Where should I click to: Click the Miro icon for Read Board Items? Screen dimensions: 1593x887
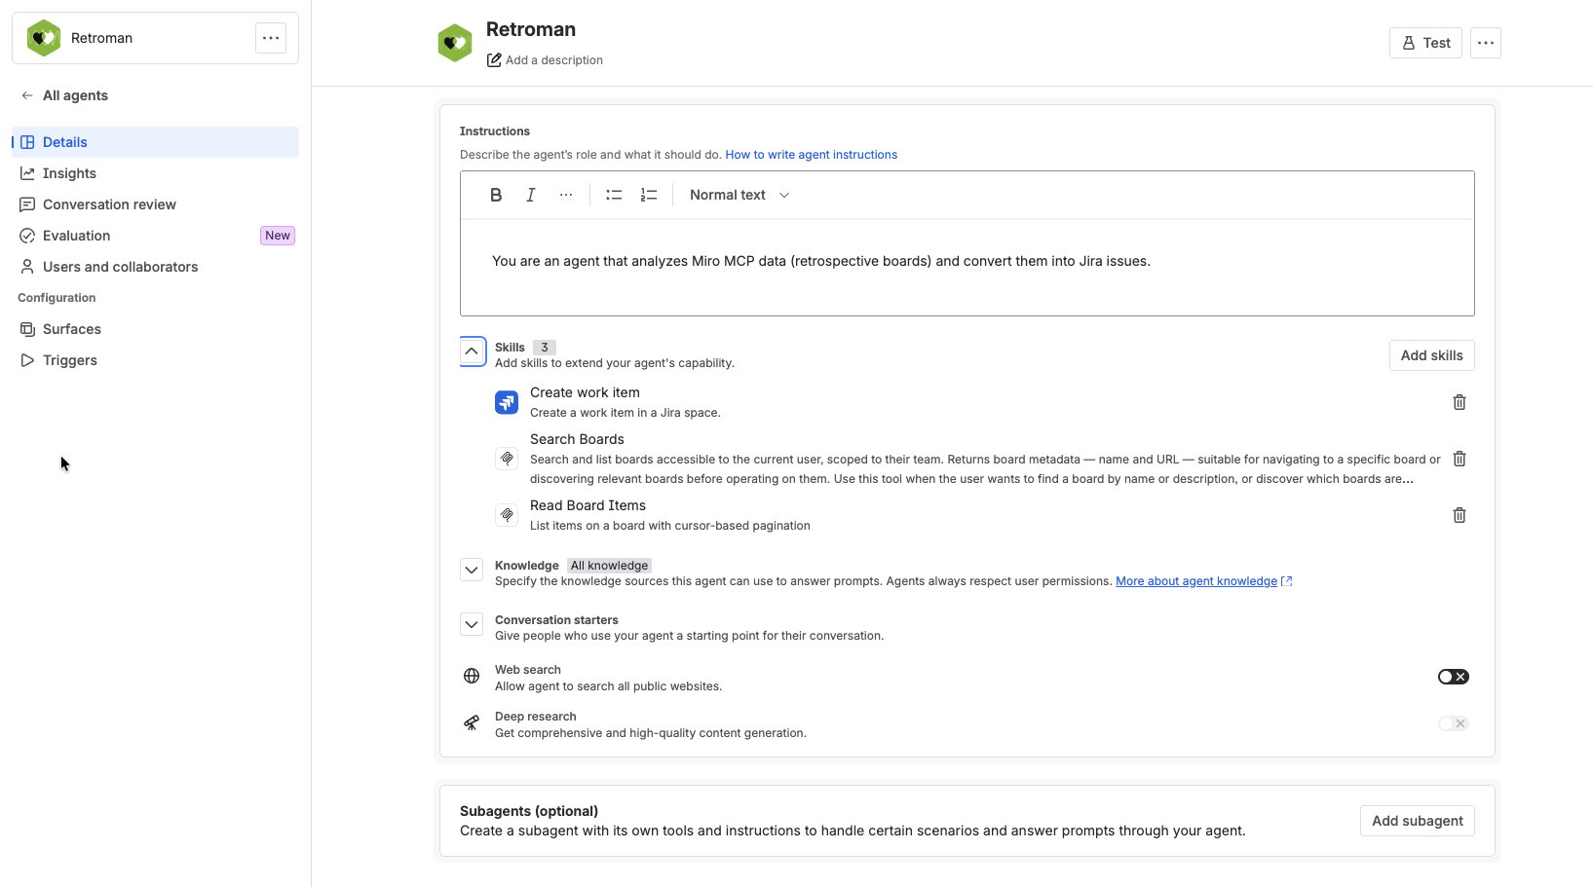click(x=507, y=515)
